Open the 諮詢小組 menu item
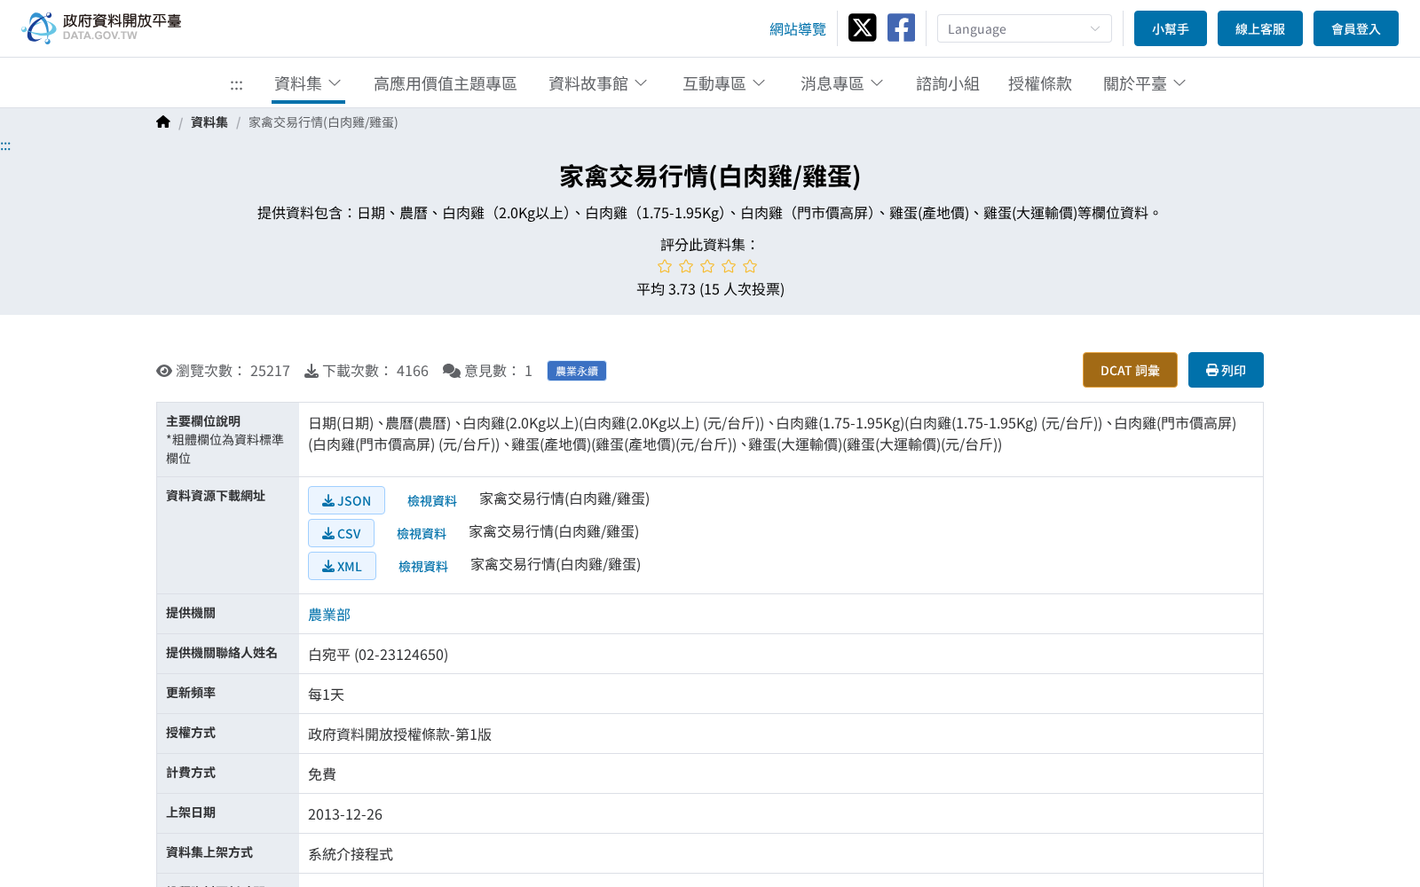Viewport: 1420px width, 887px height. tap(948, 83)
